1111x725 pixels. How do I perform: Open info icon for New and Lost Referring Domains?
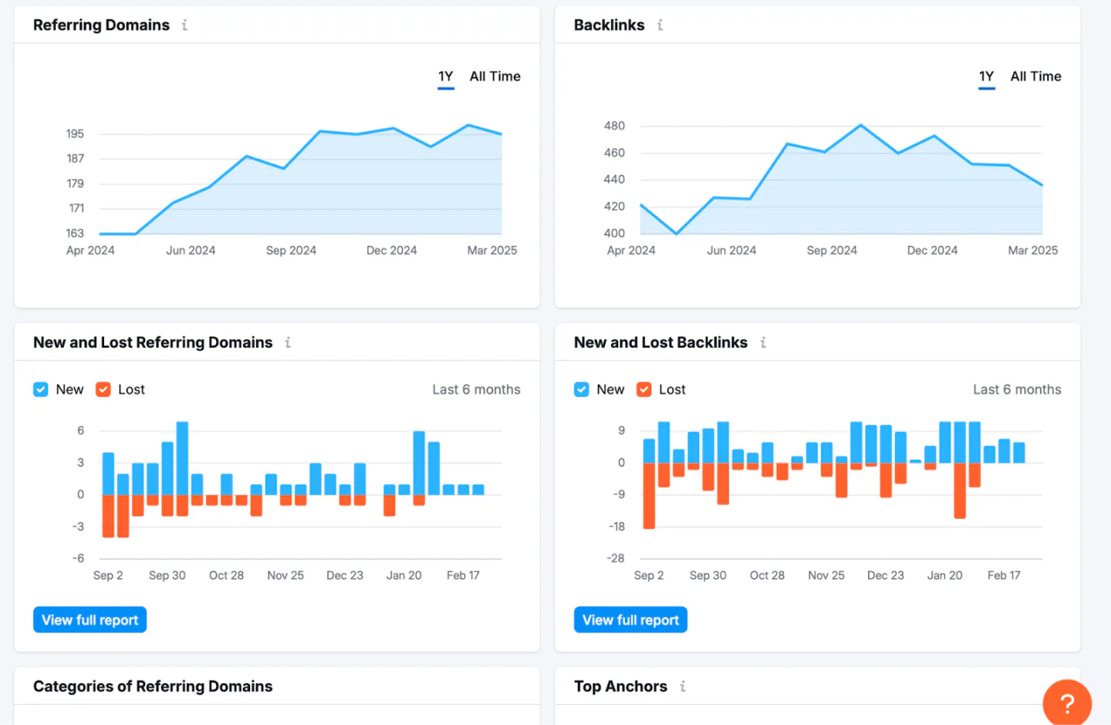[288, 342]
